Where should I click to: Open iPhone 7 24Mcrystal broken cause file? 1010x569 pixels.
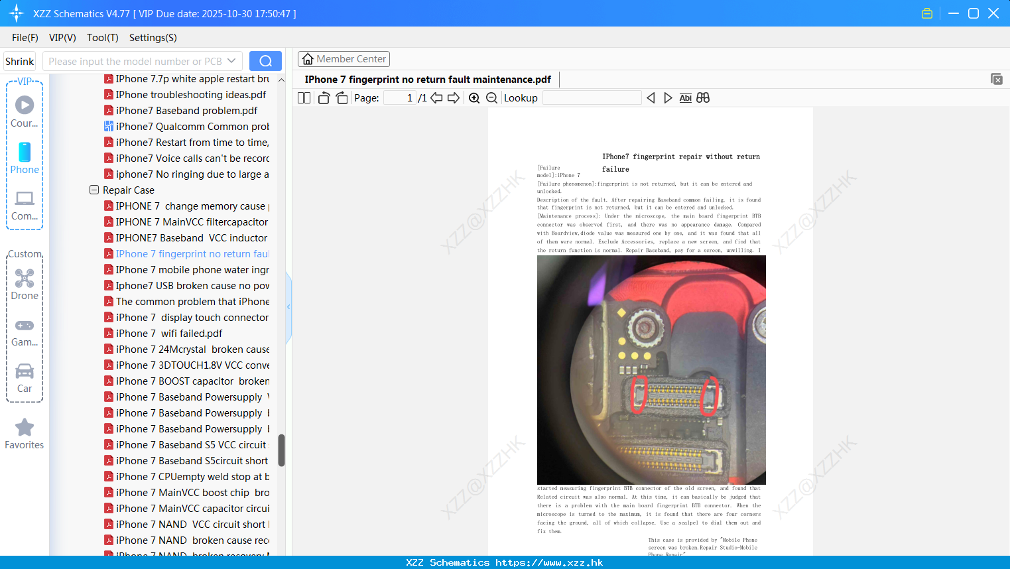(186, 349)
